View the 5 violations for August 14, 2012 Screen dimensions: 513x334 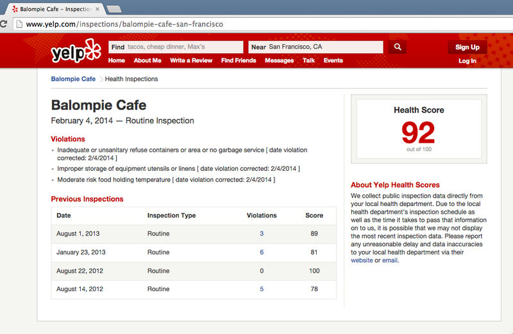click(262, 289)
